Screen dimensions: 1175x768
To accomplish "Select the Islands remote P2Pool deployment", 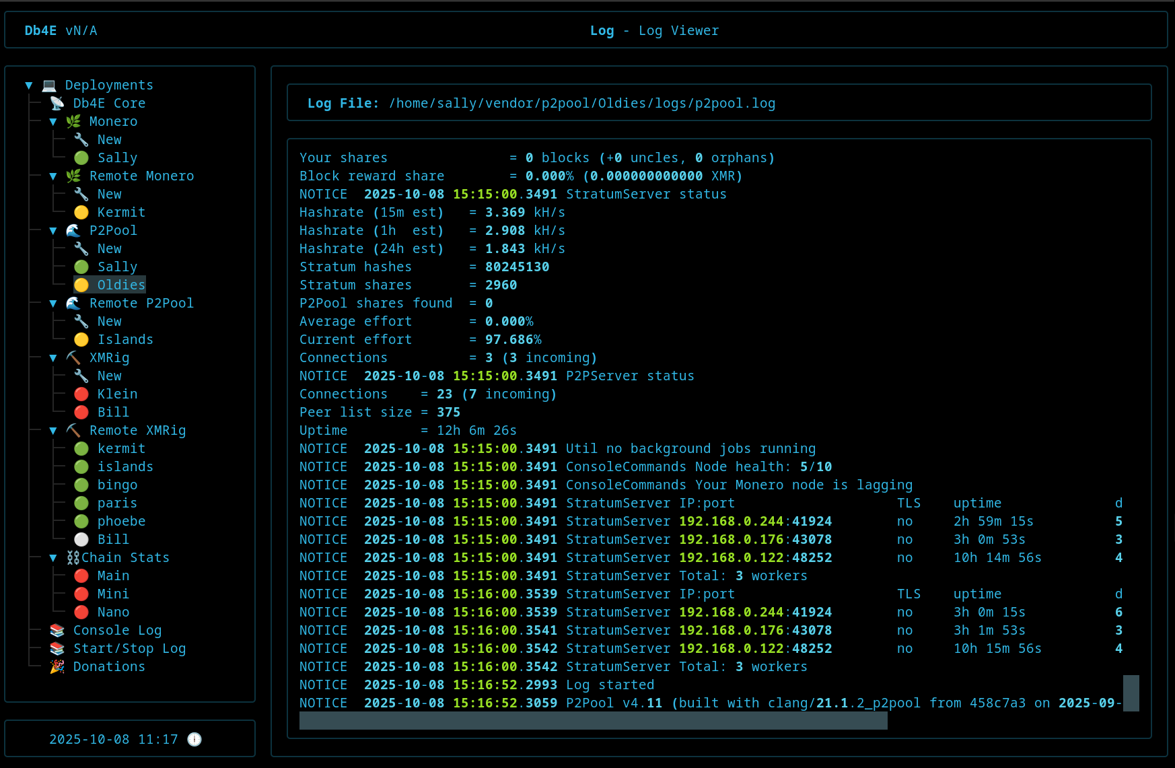I will point(125,339).
